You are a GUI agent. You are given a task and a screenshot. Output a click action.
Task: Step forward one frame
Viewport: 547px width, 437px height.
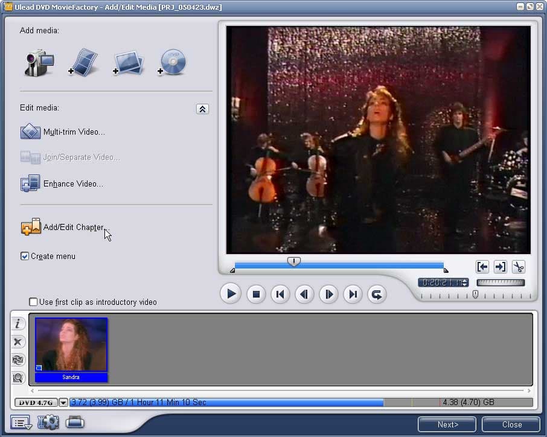click(328, 295)
